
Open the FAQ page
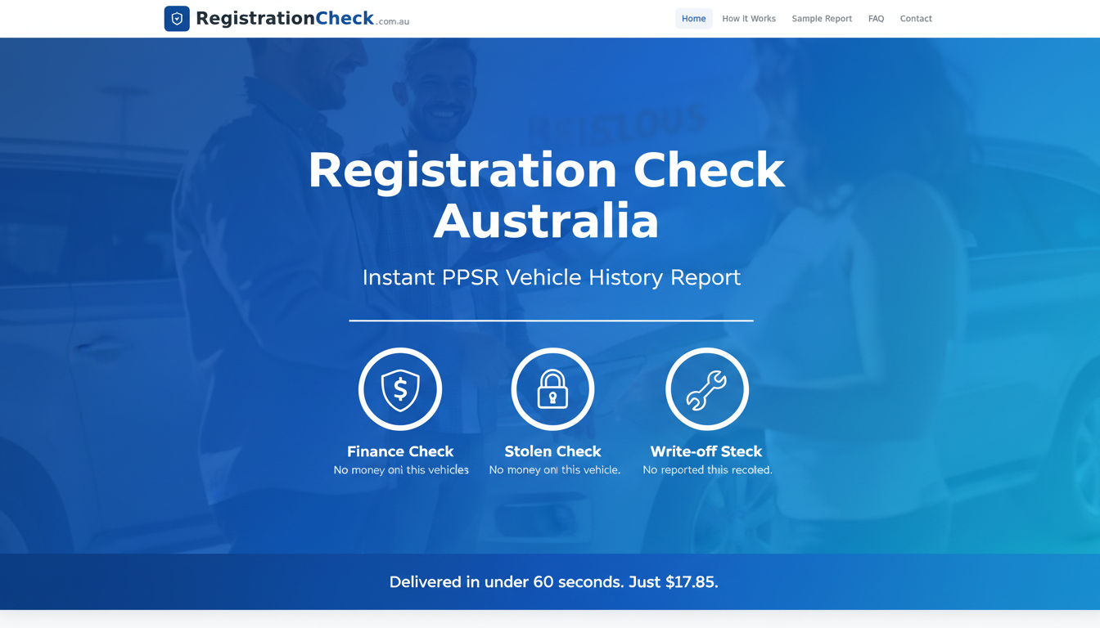[876, 19]
